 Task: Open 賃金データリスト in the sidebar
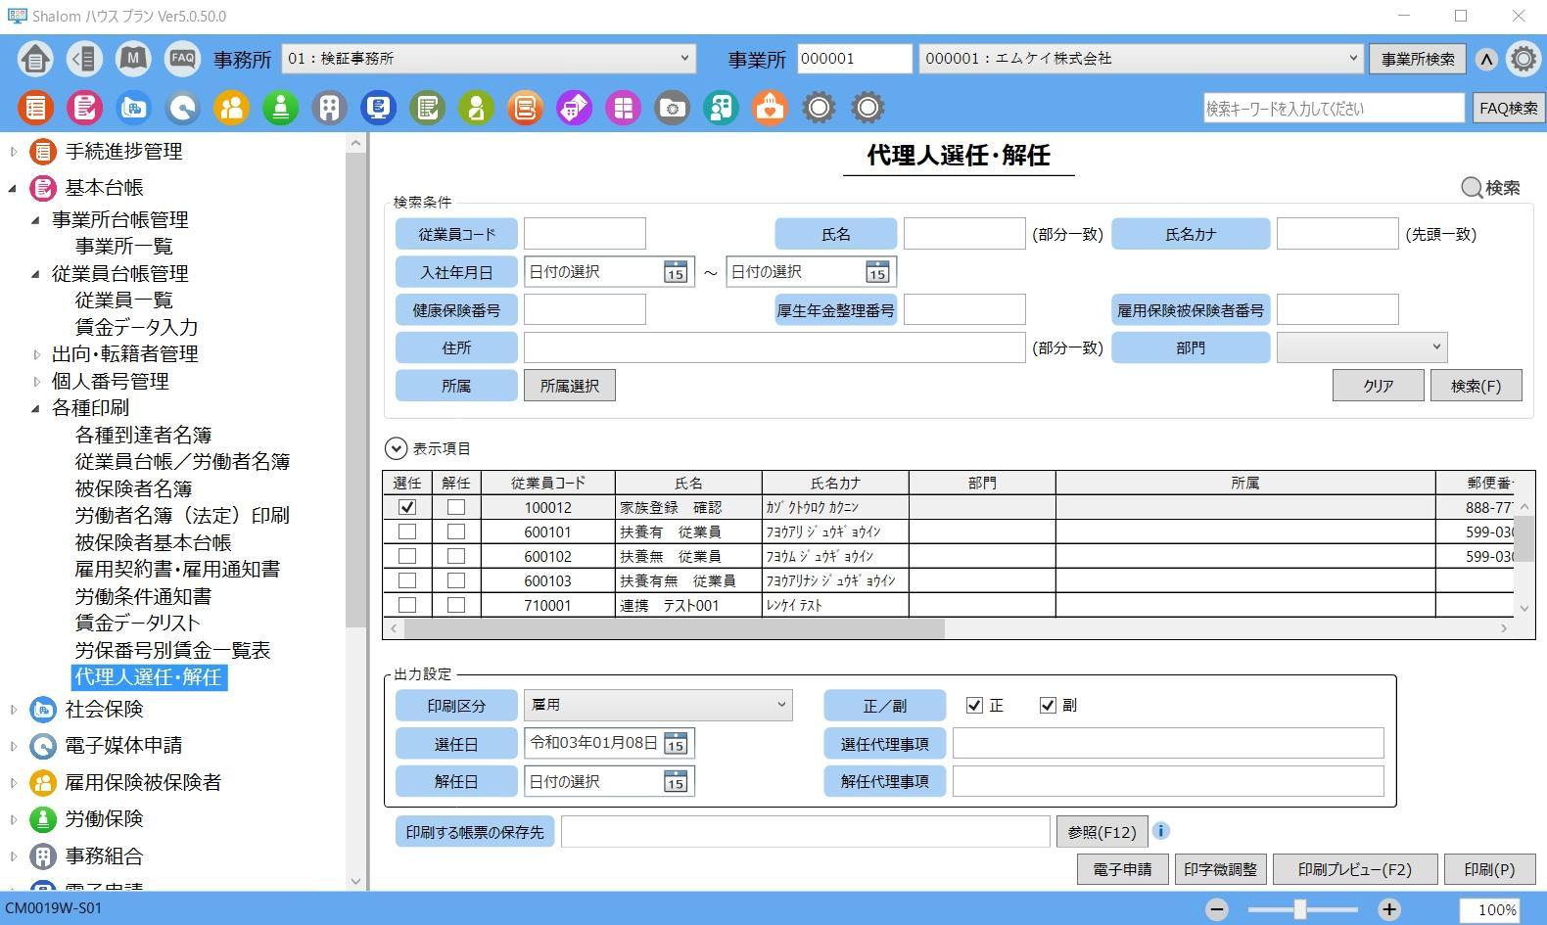137,624
